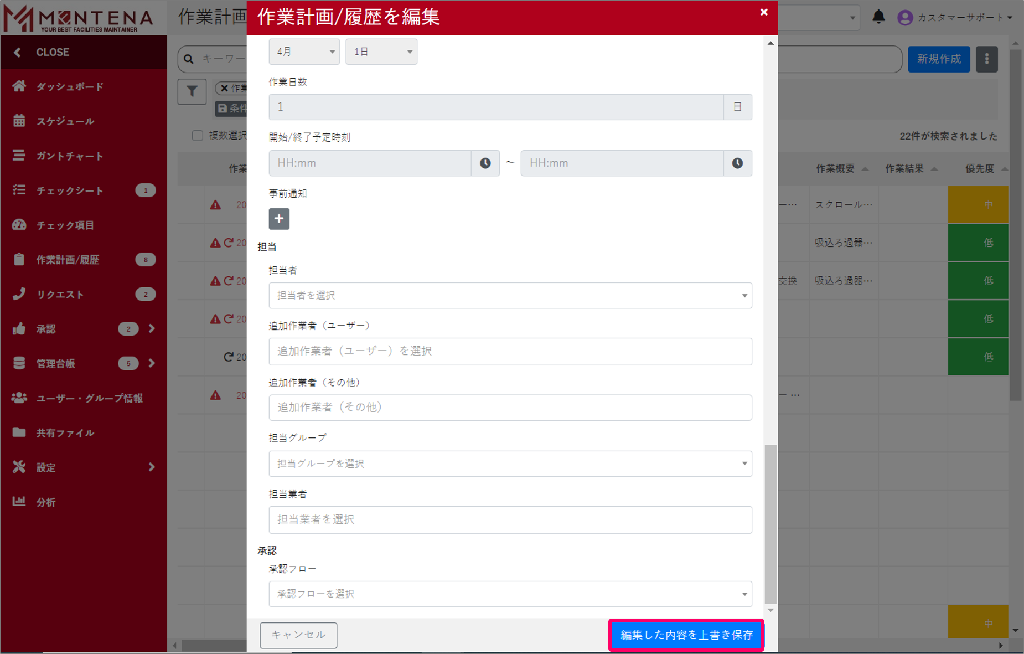Save with 編集した内容を上書き保存 button

[686, 635]
